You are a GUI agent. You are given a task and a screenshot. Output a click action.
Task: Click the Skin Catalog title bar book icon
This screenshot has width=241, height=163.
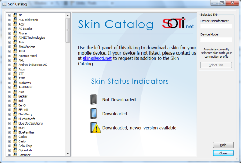(x=5, y=4)
